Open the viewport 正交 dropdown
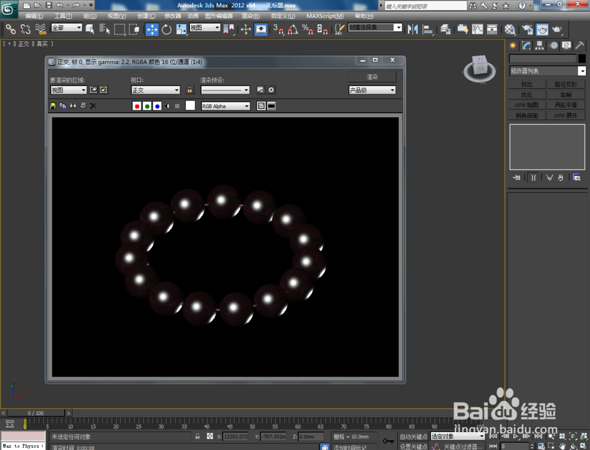 155,90
